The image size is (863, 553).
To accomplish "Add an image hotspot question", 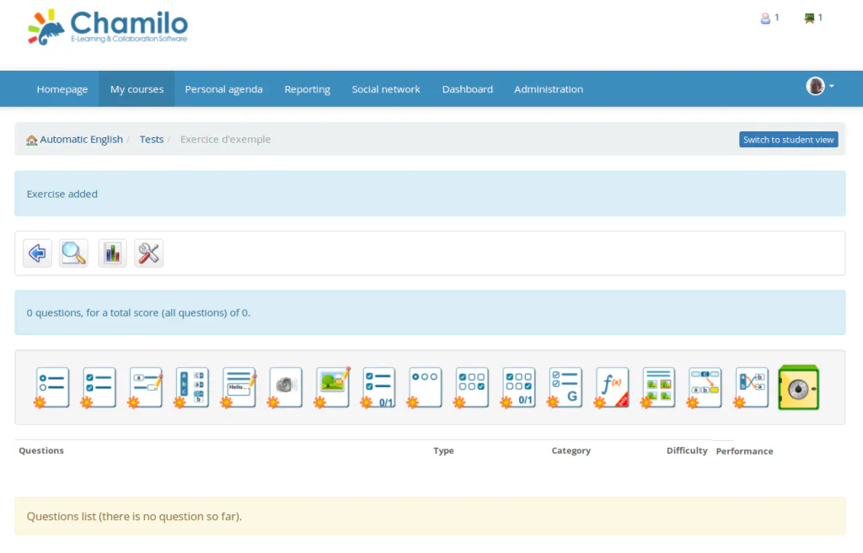I will [x=331, y=387].
